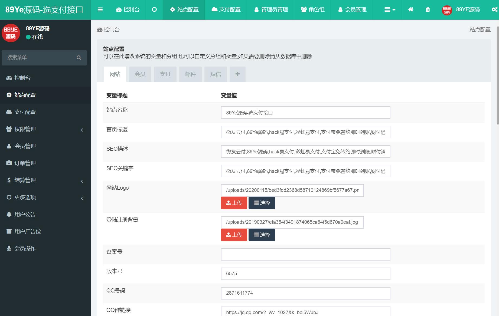Click 选择 button for 登陆注册背景

[x=262, y=235]
